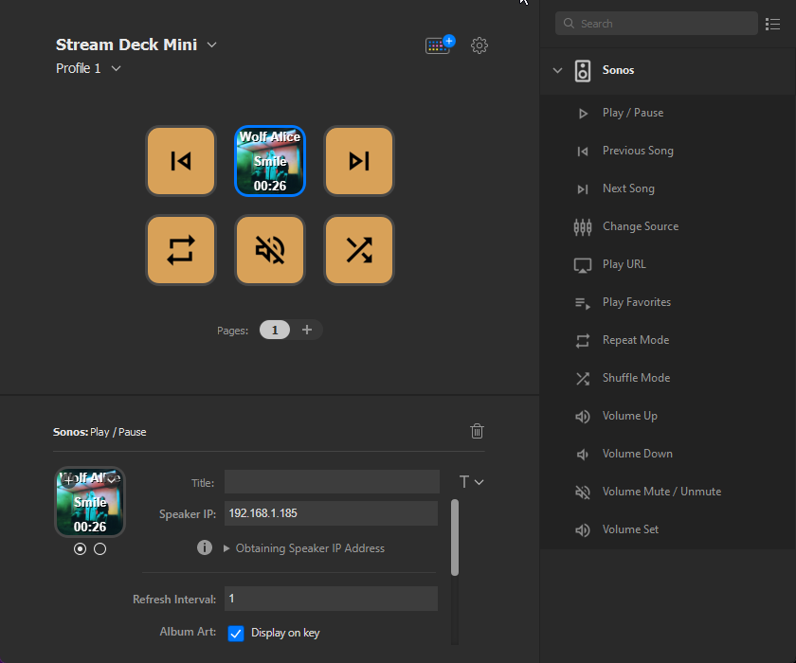This screenshot has width=796, height=663.
Task: Delete the action with the trash icon
Action: point(477,431)
